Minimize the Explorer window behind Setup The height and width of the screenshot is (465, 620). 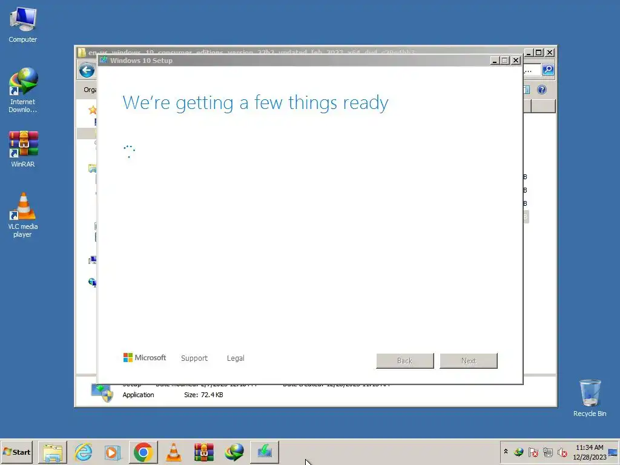[x=529, y=52]
